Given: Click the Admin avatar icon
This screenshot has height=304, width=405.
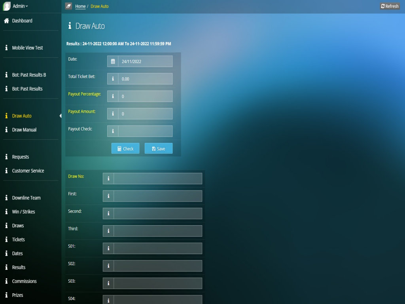Looking at the screenshot, I should 7,6.
